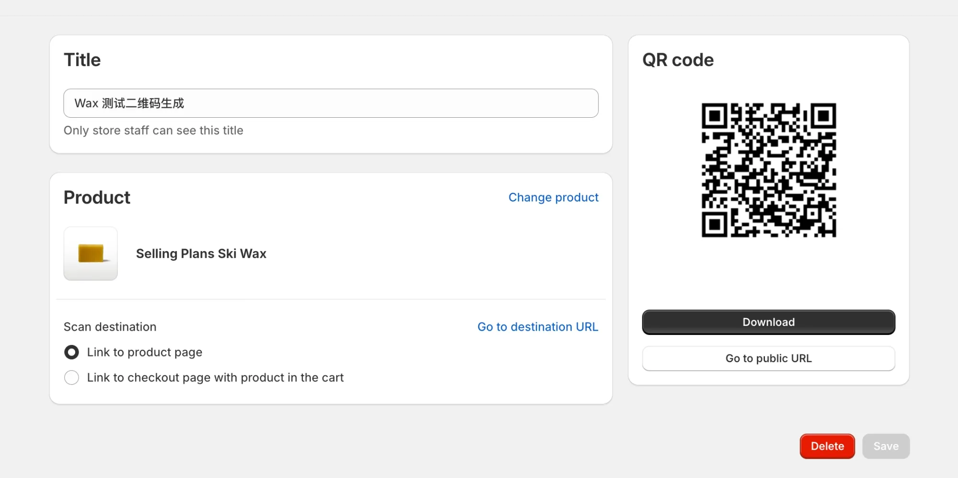Click the Selling Plans Ski Wax thumbnail
The image size is (958, 478).
91,254
